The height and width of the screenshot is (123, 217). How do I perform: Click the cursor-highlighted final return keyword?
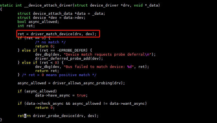coord(24,116)
